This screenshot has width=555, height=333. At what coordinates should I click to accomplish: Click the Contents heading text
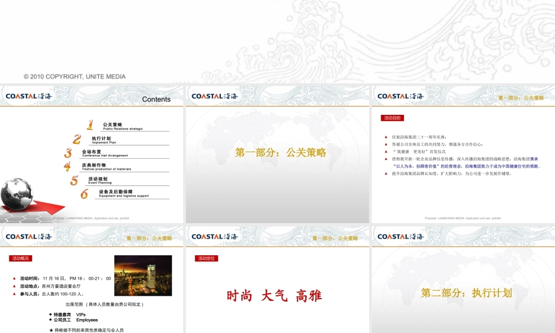(156, 99)
